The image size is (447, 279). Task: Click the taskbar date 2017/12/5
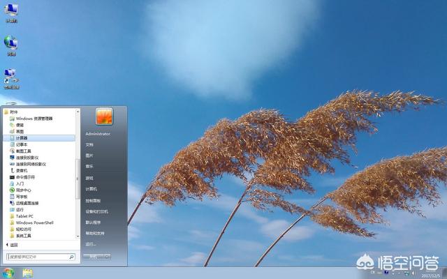431,276
